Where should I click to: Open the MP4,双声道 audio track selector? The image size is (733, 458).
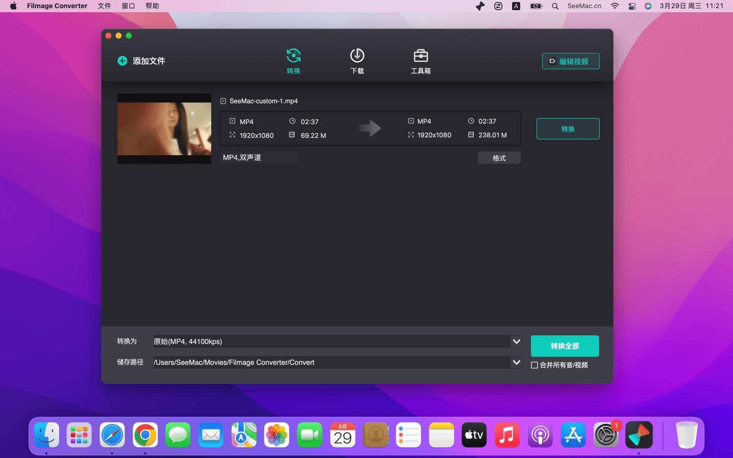point(259,158)
